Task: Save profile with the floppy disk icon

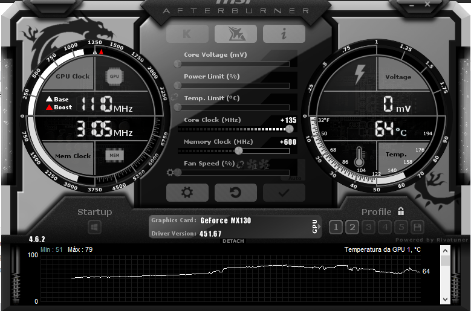Action: [418, 227]
